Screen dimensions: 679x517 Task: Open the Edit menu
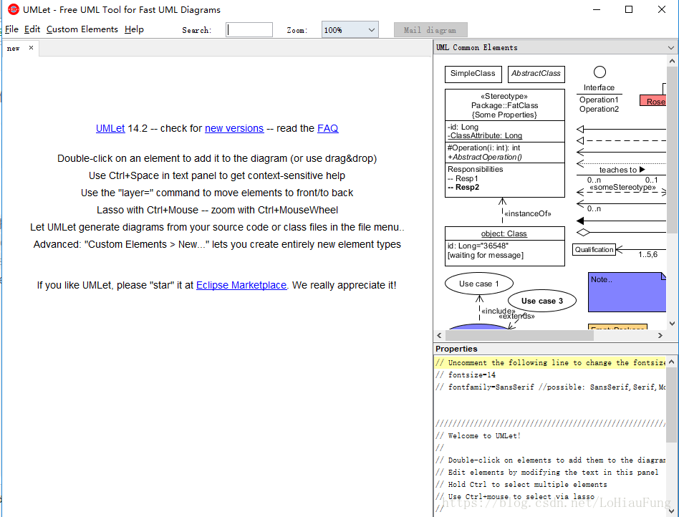point(32,29)
